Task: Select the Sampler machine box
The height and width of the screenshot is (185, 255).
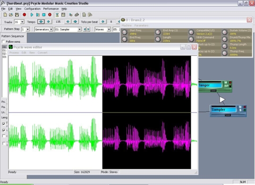Action: point(228,111)
